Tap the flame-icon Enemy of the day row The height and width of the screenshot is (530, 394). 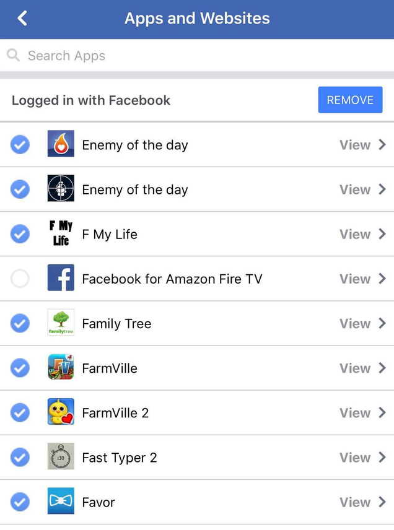(x=197, y=145)
